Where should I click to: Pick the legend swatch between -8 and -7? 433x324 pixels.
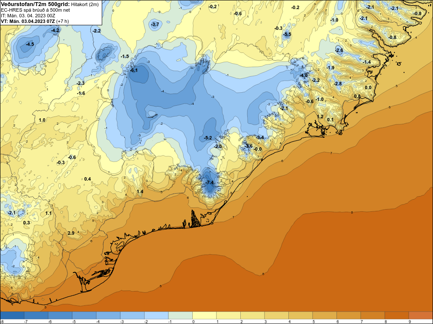pyautogui.click(x=12, y=315)
